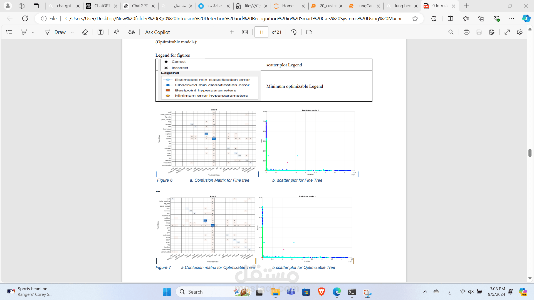This screenshot has width=534, height=300.
Task: Switch to the Home browser tab
Action: (x=288, y=6)
